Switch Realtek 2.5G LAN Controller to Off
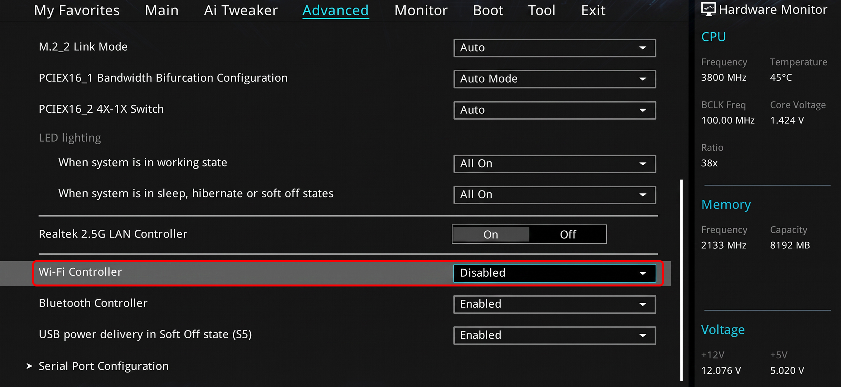The height and width of the screenshot is (387, 841). (x=568, y=234)
